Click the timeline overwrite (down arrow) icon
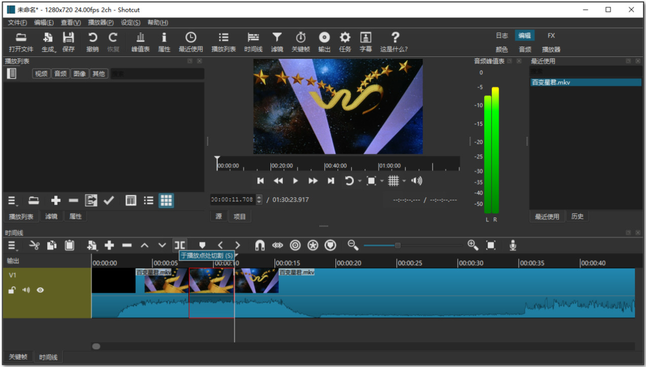Image resolution: width=646 pixels, height=367 pixels. [162, 245]
